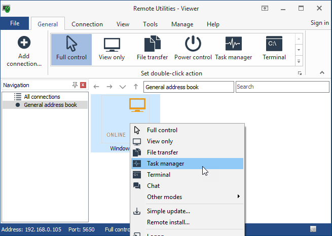The width and height of the screenshot is (332, 236).
Task: Choose View only from context menu
Action: point(187,141)
